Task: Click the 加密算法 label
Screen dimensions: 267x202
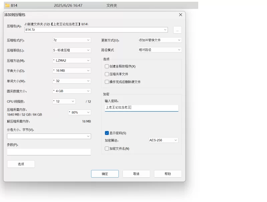Action: (x=111, y=141)
